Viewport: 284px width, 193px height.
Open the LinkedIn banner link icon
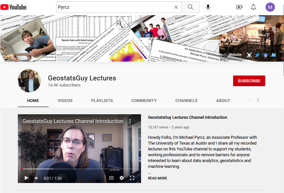point(274,55)
